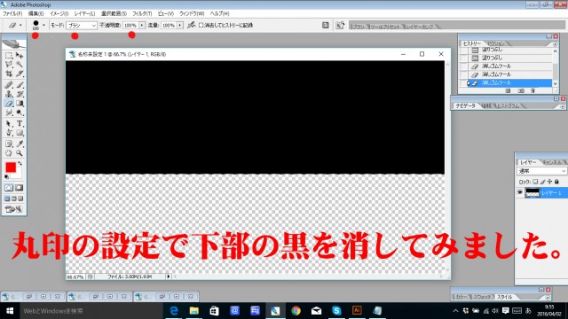This screenshot has height=319, width=568.
Task: Select the Magic Wand tool
Action: point(20,65)
